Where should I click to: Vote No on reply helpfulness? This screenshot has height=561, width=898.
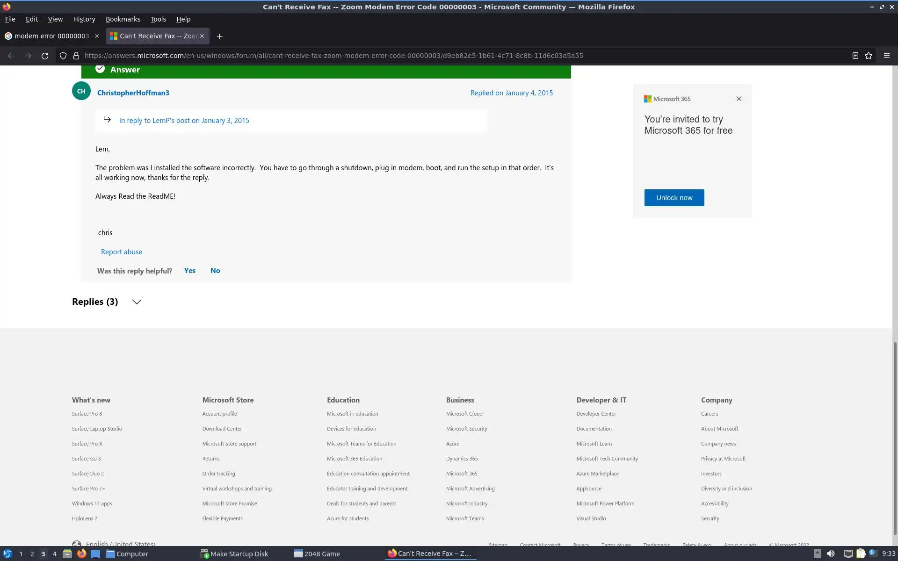click(215, 271)
